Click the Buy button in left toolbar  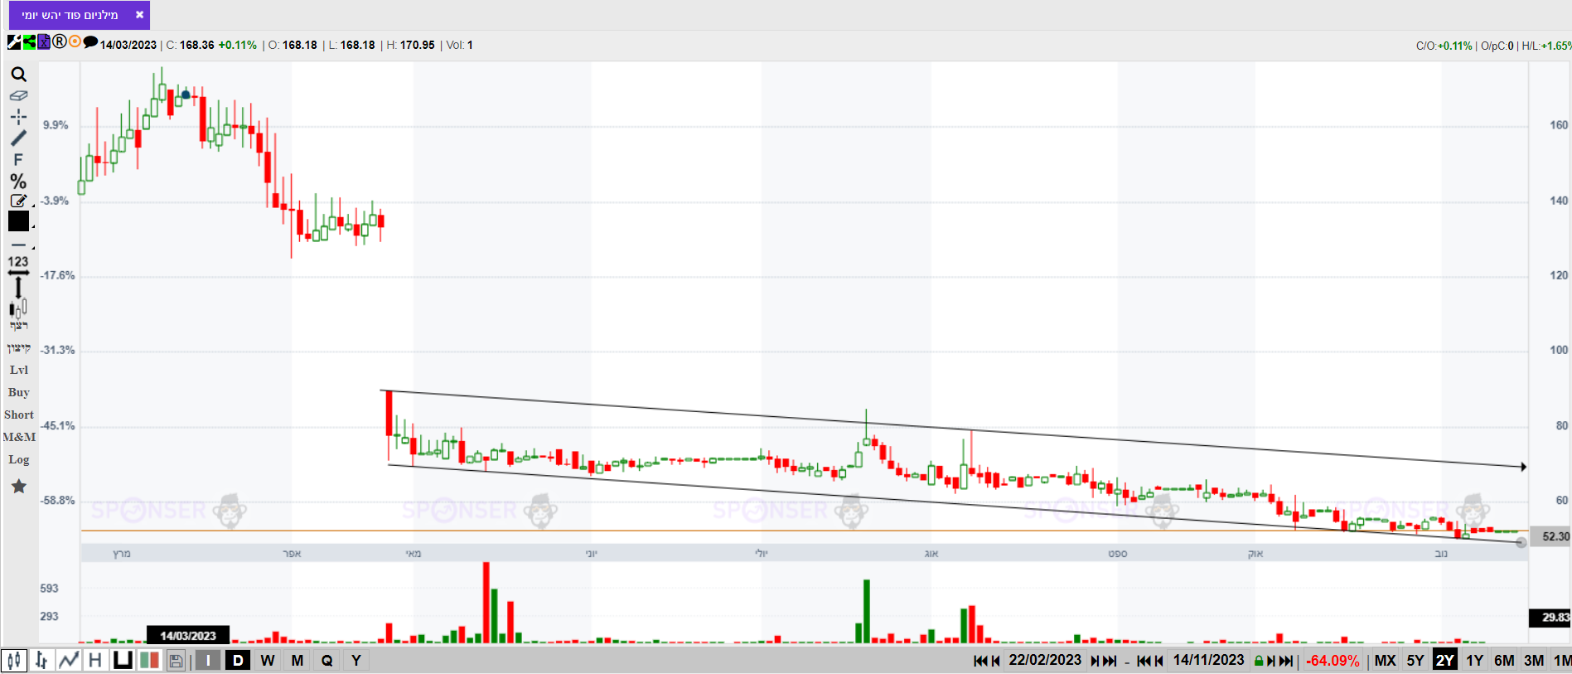pyautogui.click(x=18, y=392)
